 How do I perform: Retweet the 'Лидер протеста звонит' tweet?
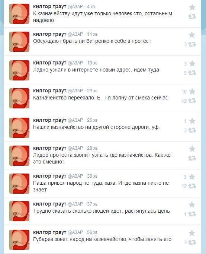click(x=192, y=158)
